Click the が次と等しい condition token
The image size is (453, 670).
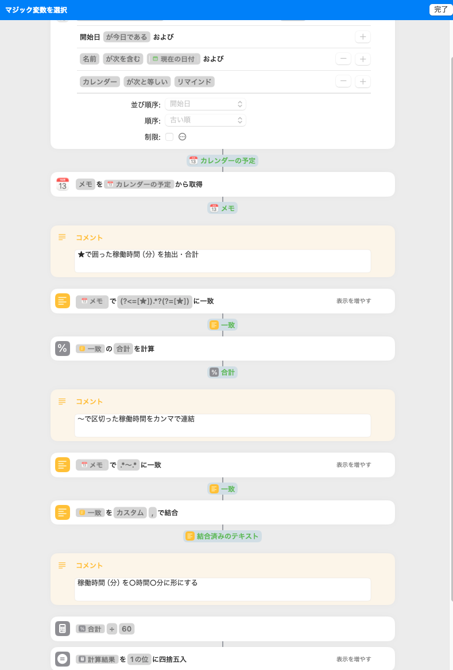[x=147, y=82]
